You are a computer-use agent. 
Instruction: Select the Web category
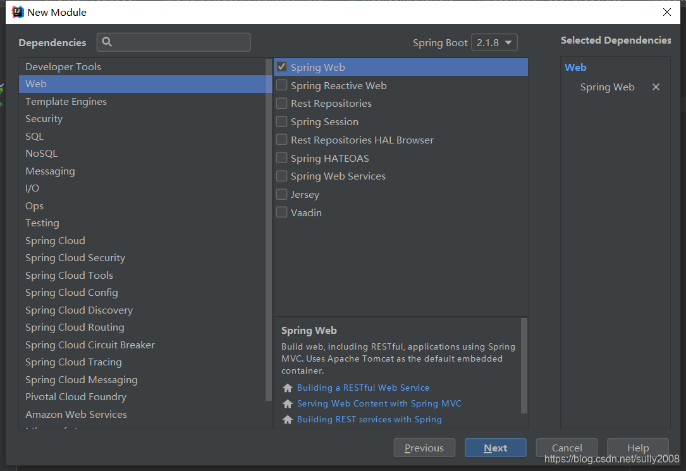tap(143, 84)
